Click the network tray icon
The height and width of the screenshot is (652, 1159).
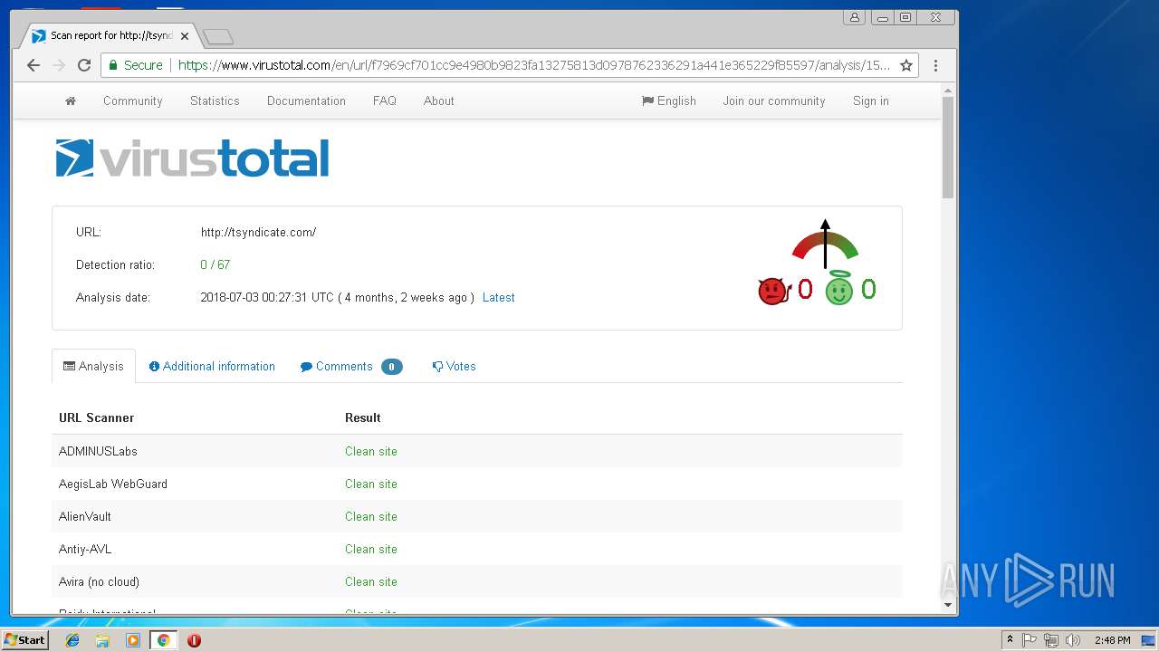[1051, 640]
